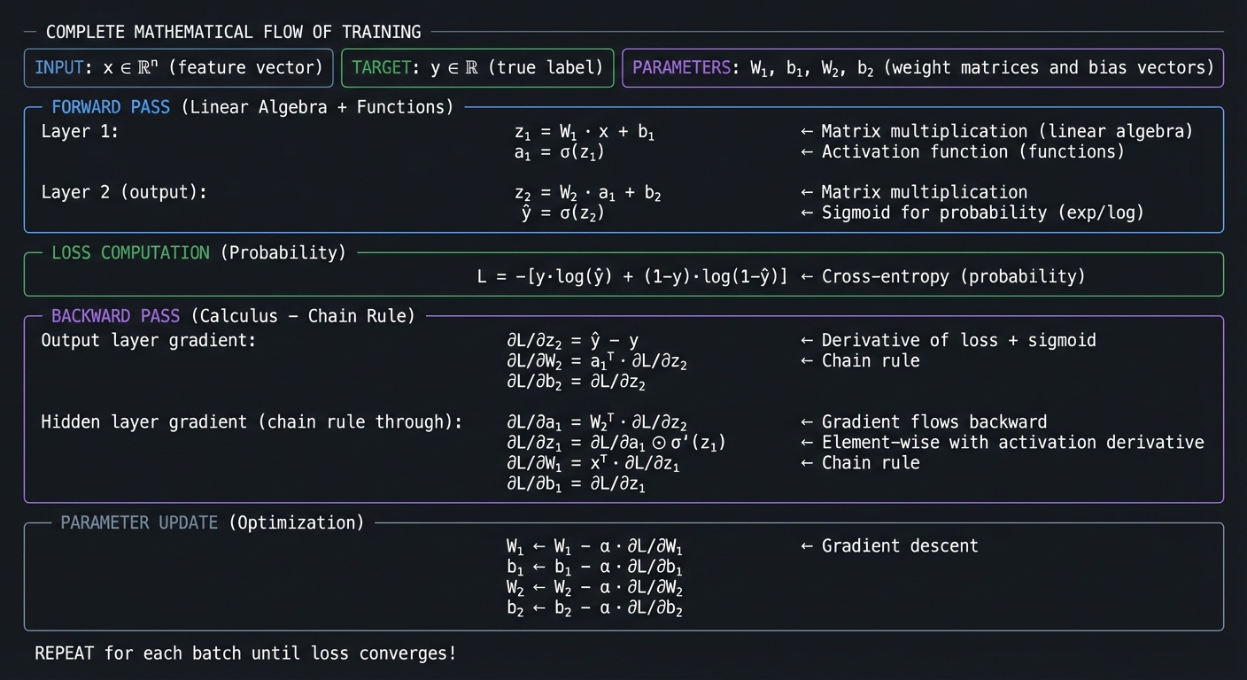The height and width of the screenshot is (680, 1247).
Task: Click the FORWARD PASS section header
Action: point(110,106)
